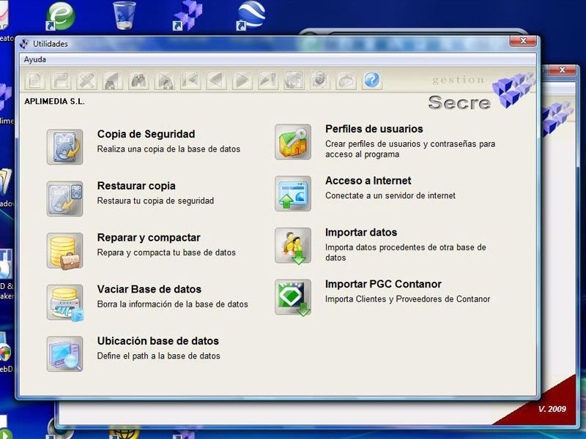This screenshot has height=439, width=586.
Task: Click V. 2009 text in background window
Action: tap(552, 409)
